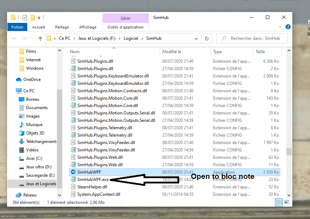This screenshot has width=310, height=219.
Task: Open the address bar history dropdown
Action: click(196, 39)
